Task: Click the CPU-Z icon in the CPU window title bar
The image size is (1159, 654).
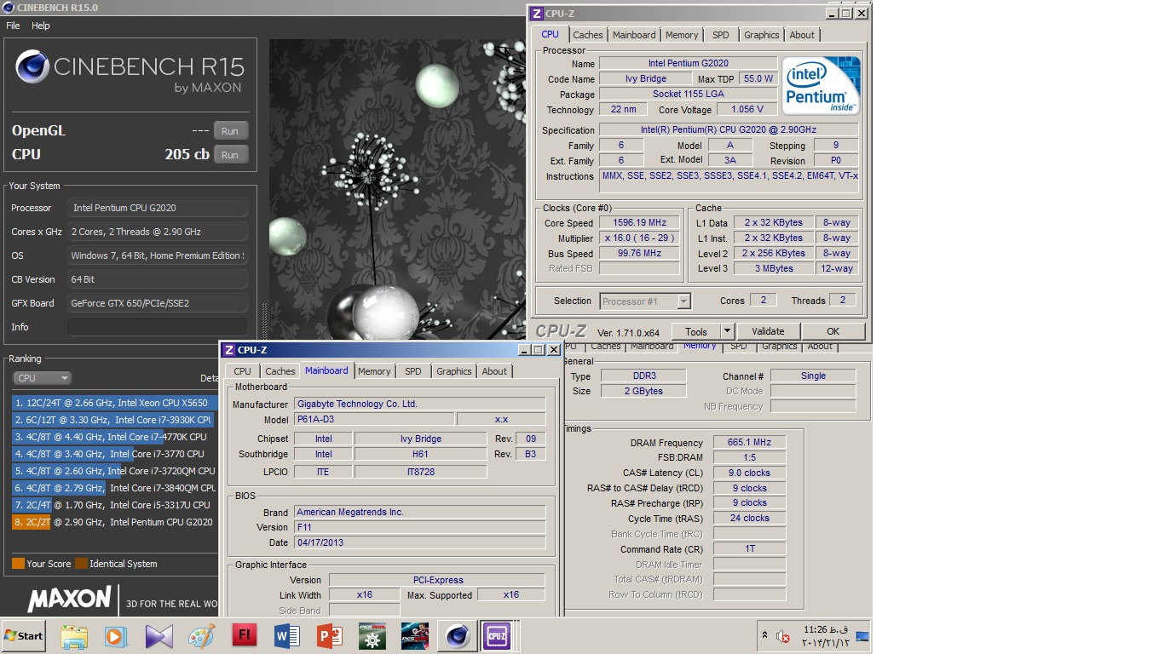Action: click(x=536, y=14)
